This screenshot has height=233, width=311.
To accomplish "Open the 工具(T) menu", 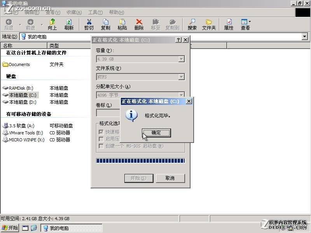I will click(x=95, y=12).
